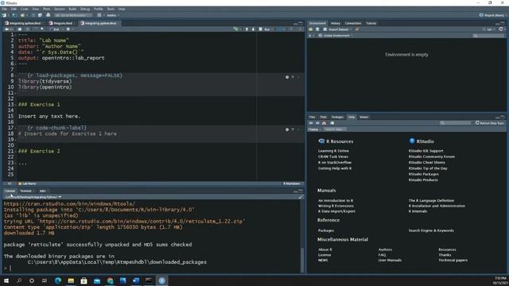Open the Viewer pane tab
509x286 pixels.
[x=364, y=117]
